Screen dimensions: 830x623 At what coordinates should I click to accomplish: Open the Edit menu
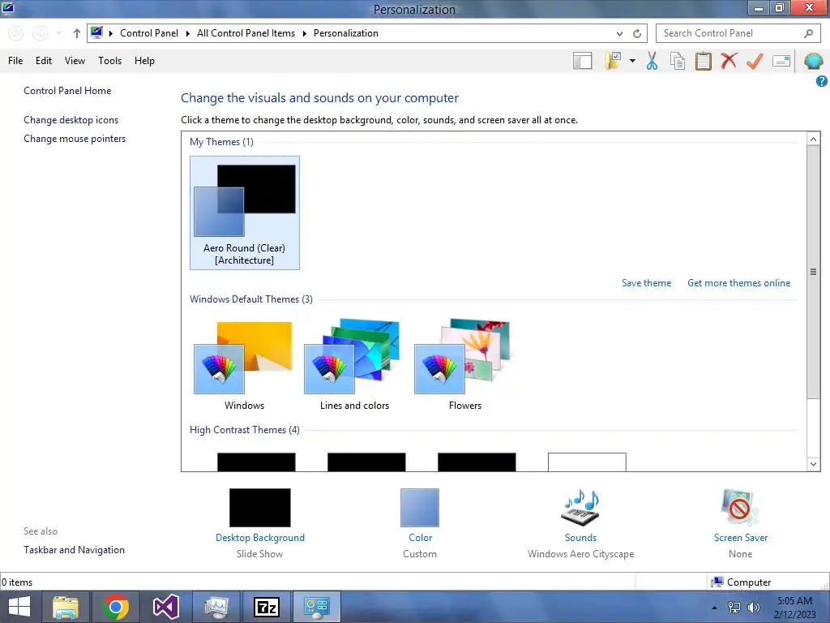(x=44, y=61)
